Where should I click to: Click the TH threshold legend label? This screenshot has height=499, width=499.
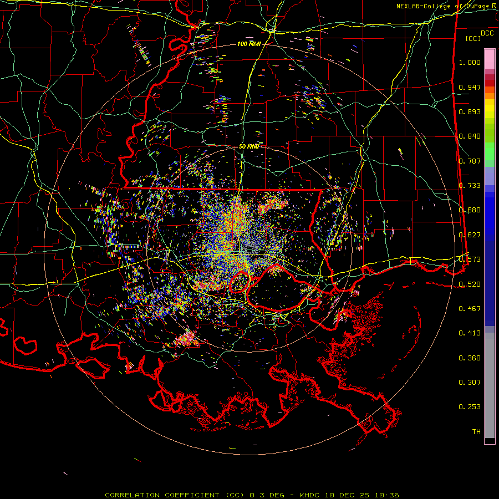coord(476,432)
